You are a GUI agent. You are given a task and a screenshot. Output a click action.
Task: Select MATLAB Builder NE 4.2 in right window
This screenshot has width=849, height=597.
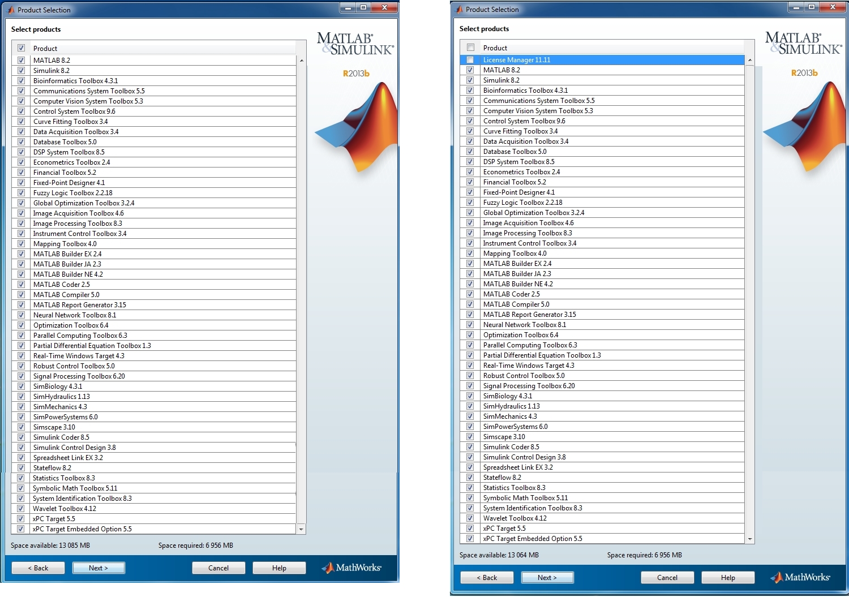click(602, 284)
